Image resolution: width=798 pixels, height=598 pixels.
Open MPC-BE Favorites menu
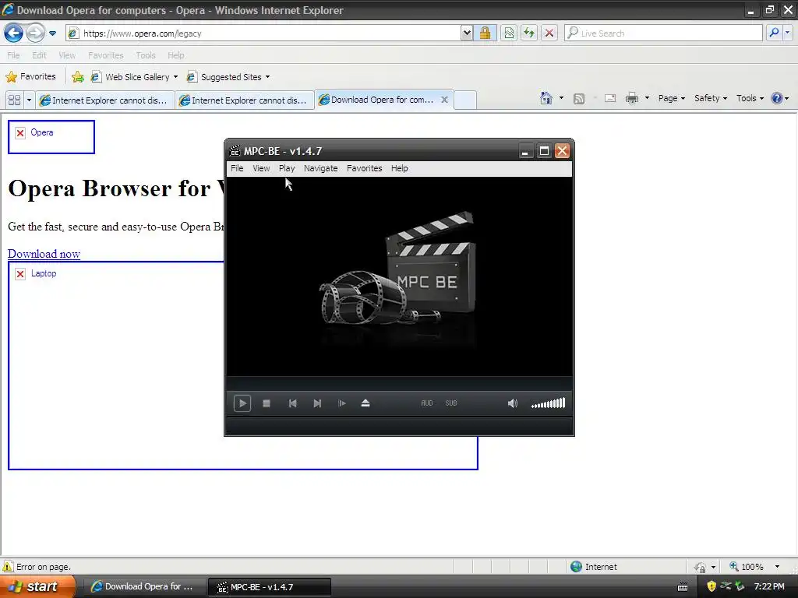coord(365,168)
